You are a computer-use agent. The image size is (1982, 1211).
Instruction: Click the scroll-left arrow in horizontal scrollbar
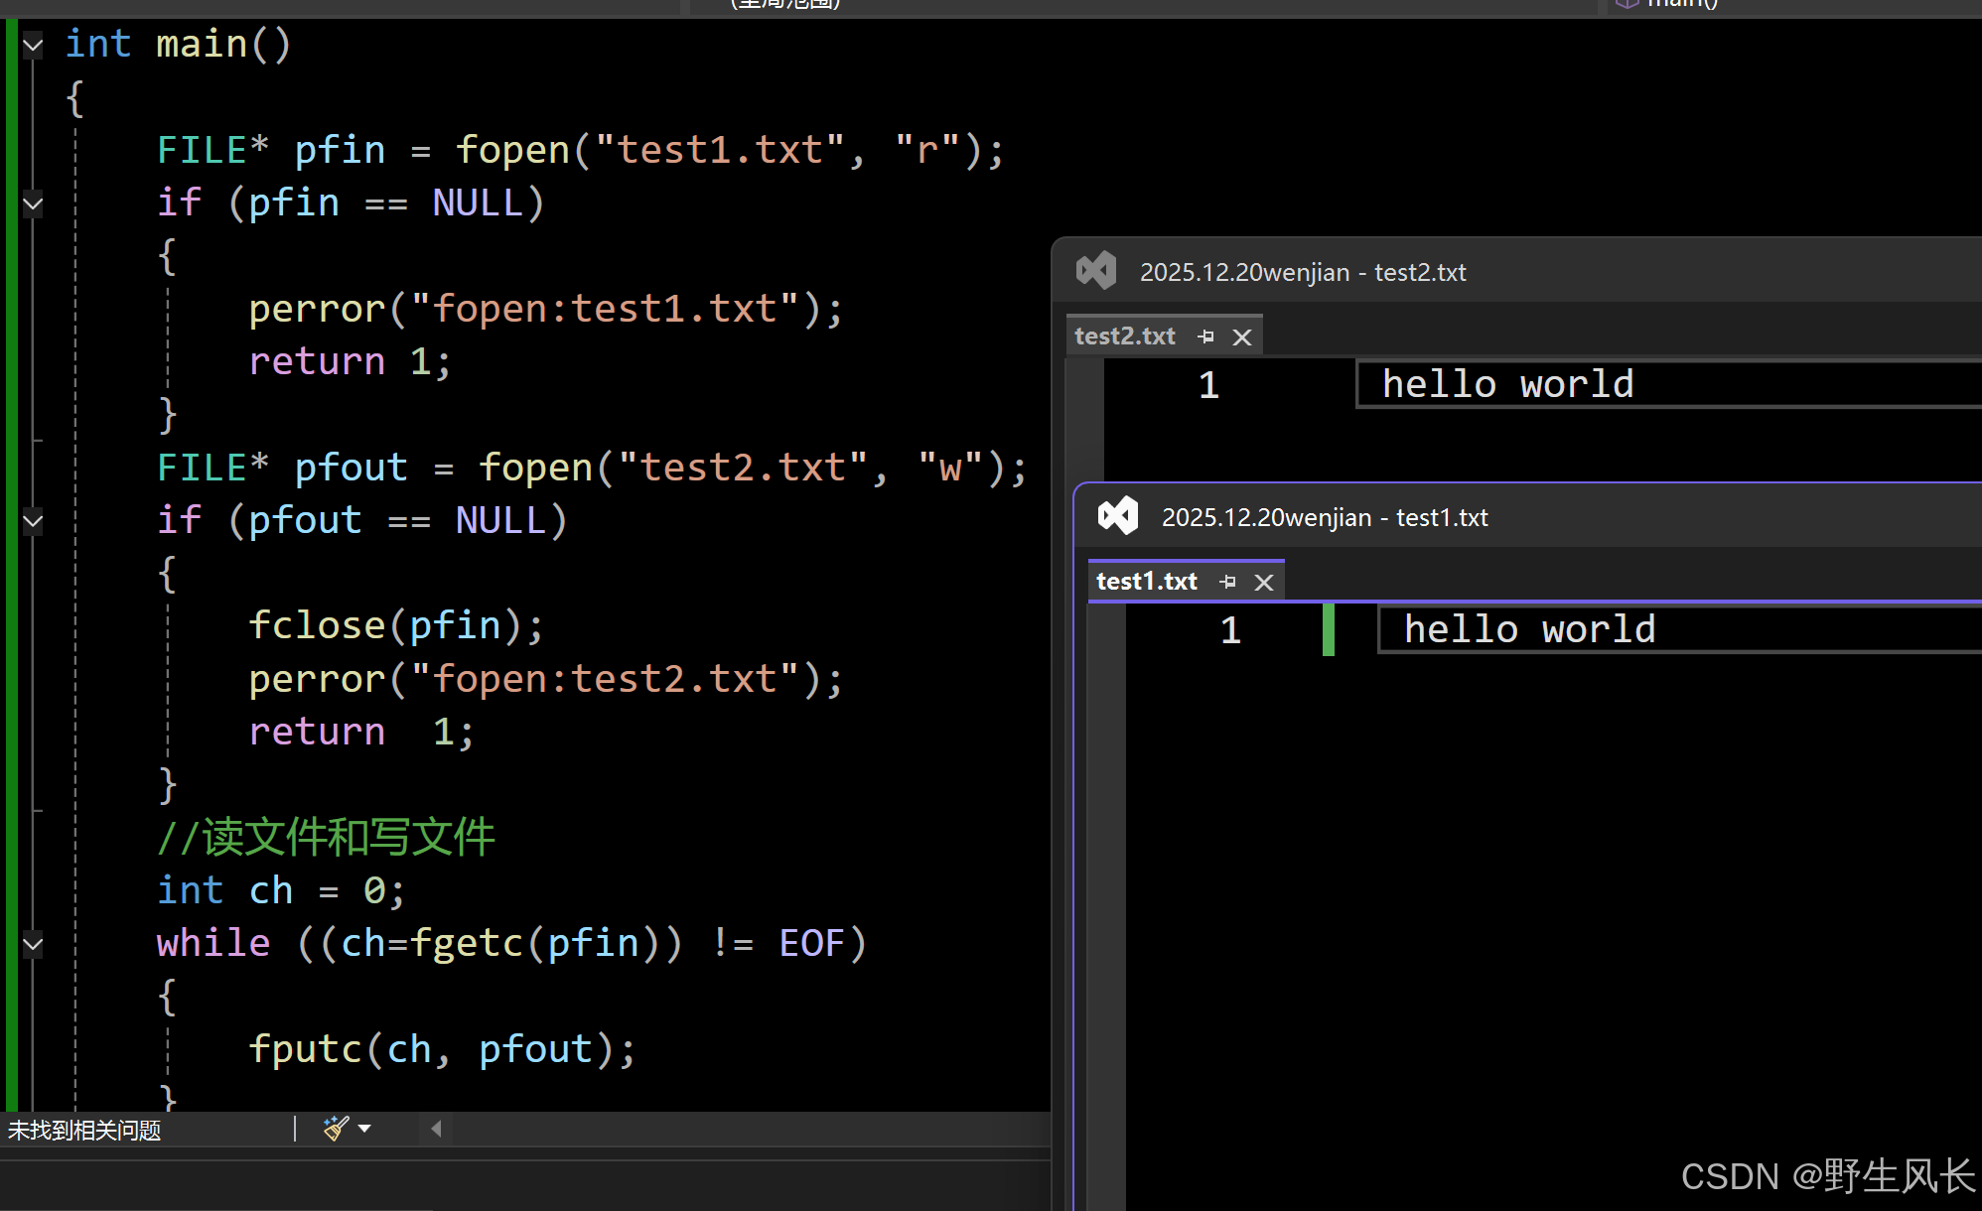pyautogui.click(x=436, y=1128)
